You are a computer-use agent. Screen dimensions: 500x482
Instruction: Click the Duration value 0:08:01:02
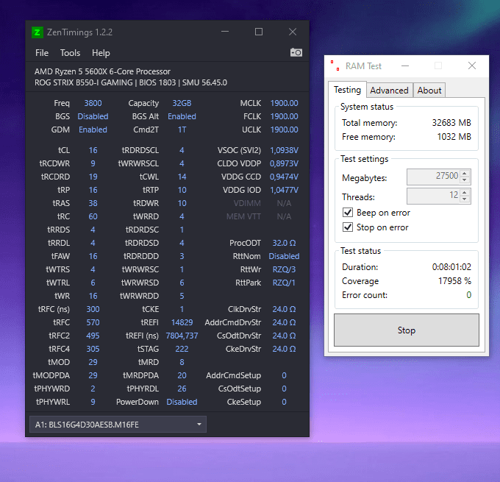pyautogui.click(x=451, y=267)
